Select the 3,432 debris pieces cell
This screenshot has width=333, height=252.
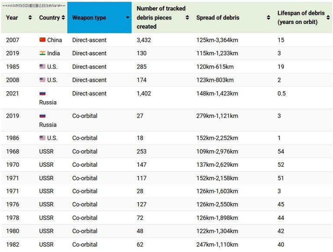144,40
